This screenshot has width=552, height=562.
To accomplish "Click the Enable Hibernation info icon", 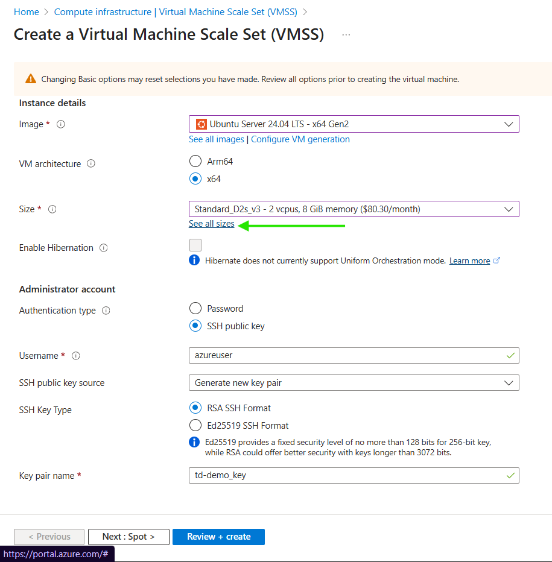I will (104, 248).
